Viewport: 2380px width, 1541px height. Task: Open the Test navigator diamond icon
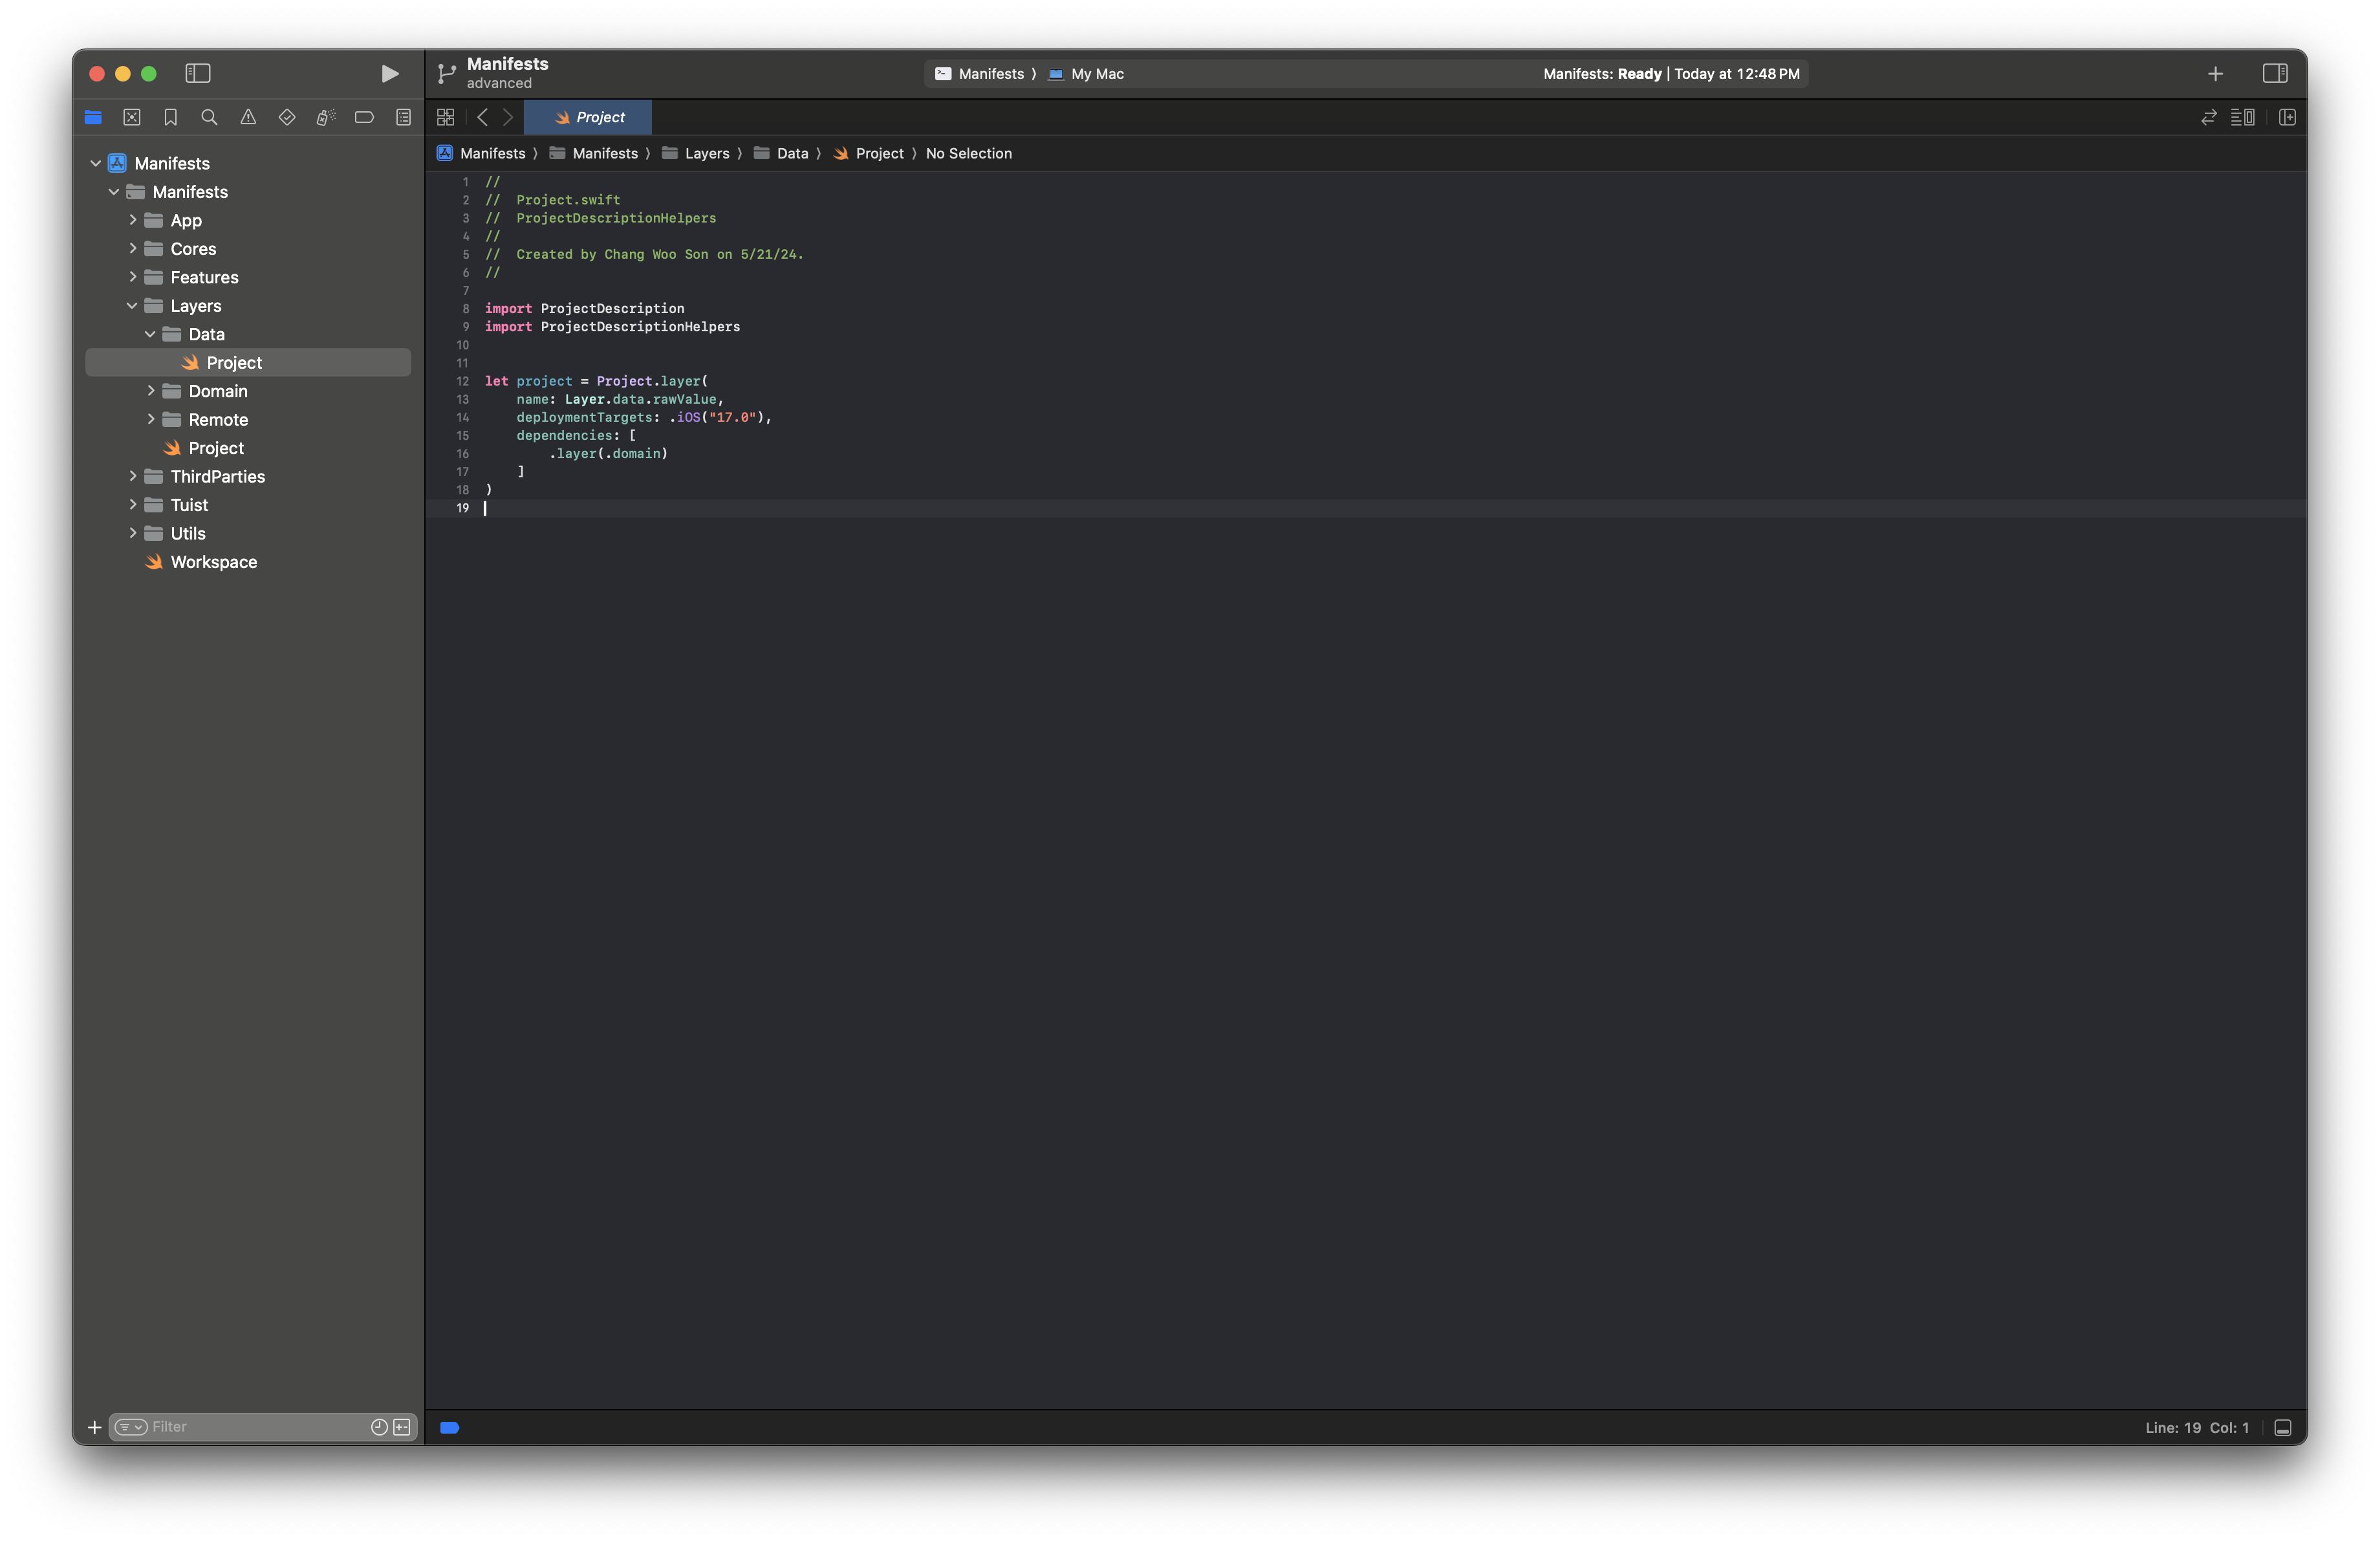point(287,117)
